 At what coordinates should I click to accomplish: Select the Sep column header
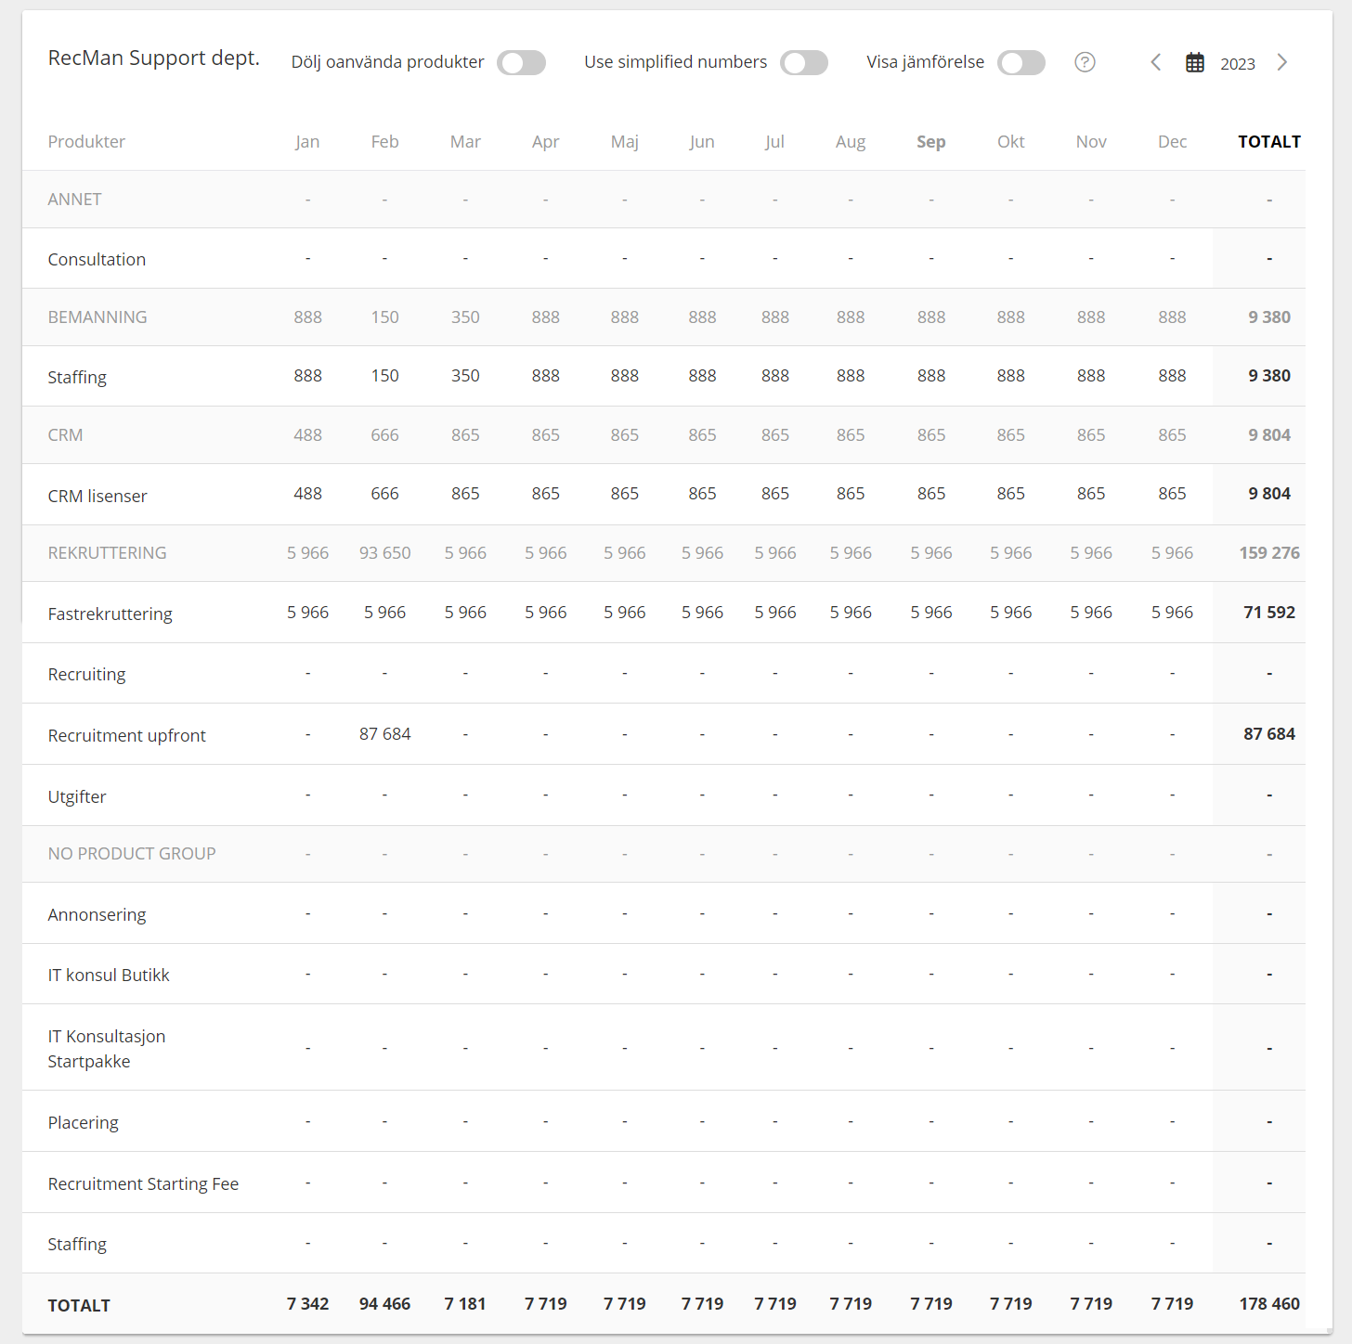(x=930, y=142)
